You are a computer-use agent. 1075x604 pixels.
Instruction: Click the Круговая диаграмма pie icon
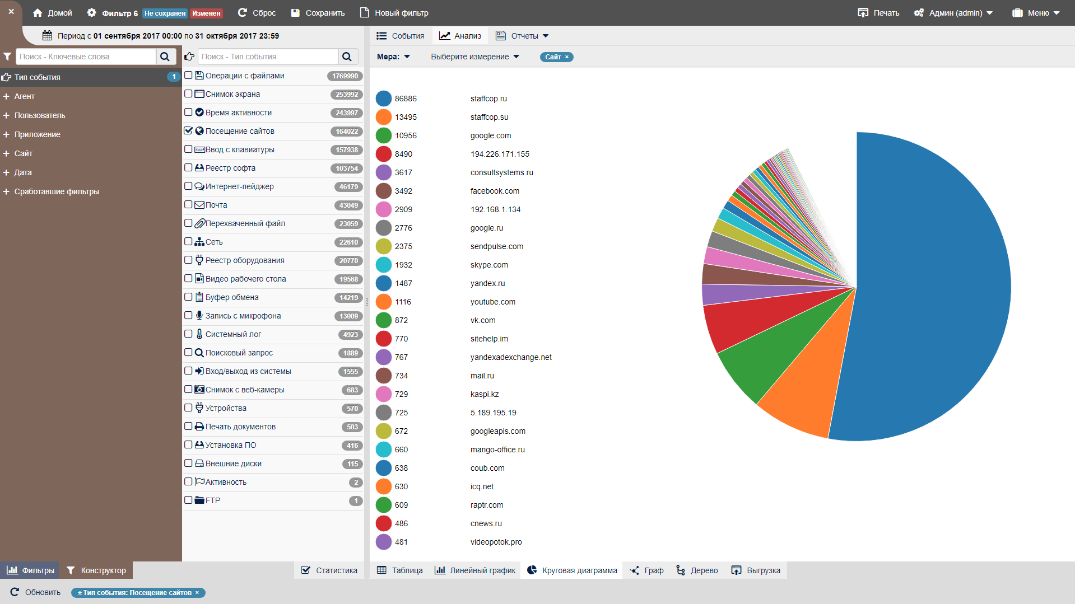532,570
